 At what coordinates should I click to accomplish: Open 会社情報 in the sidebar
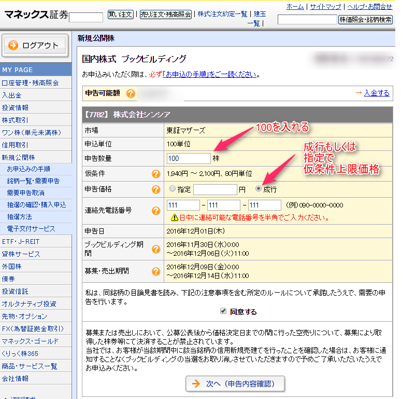tap(36, 379)
